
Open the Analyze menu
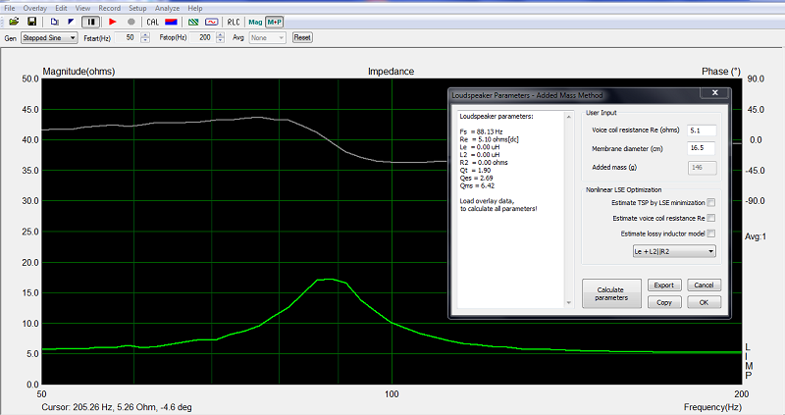(x=167, y=8)
